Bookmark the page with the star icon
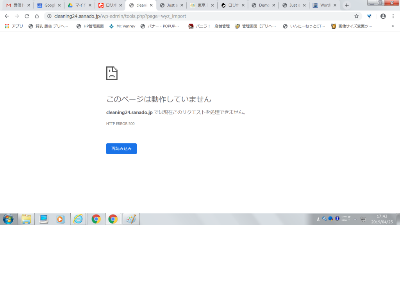Screen dimensions: 400x300 pos(356,16)
